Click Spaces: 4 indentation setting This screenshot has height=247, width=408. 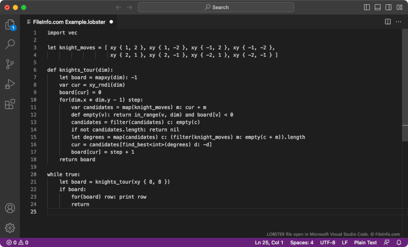coord(302,243)
